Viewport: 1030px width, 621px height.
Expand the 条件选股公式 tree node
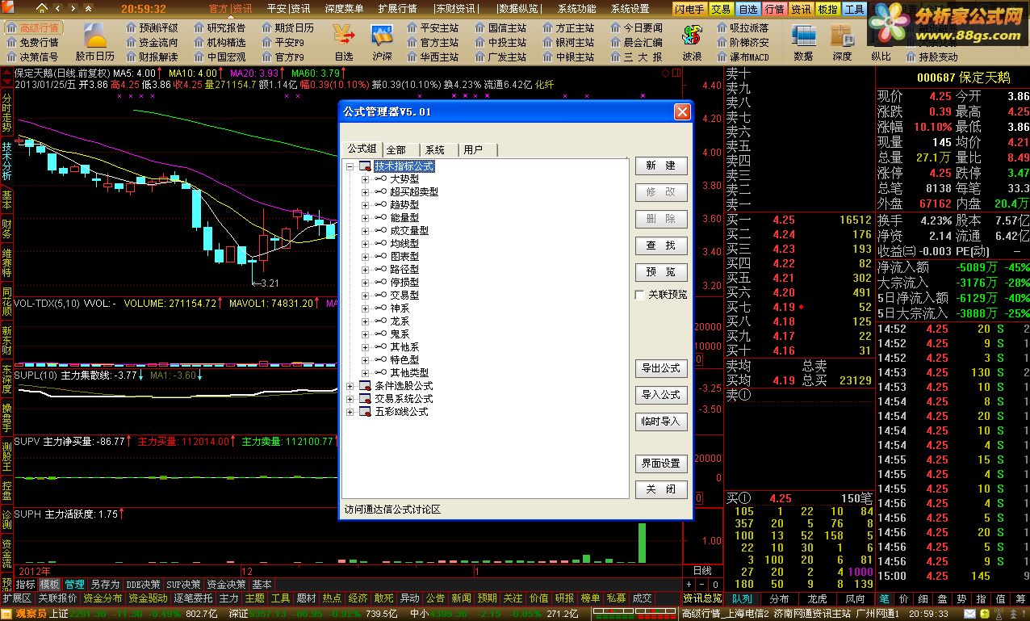350,386
